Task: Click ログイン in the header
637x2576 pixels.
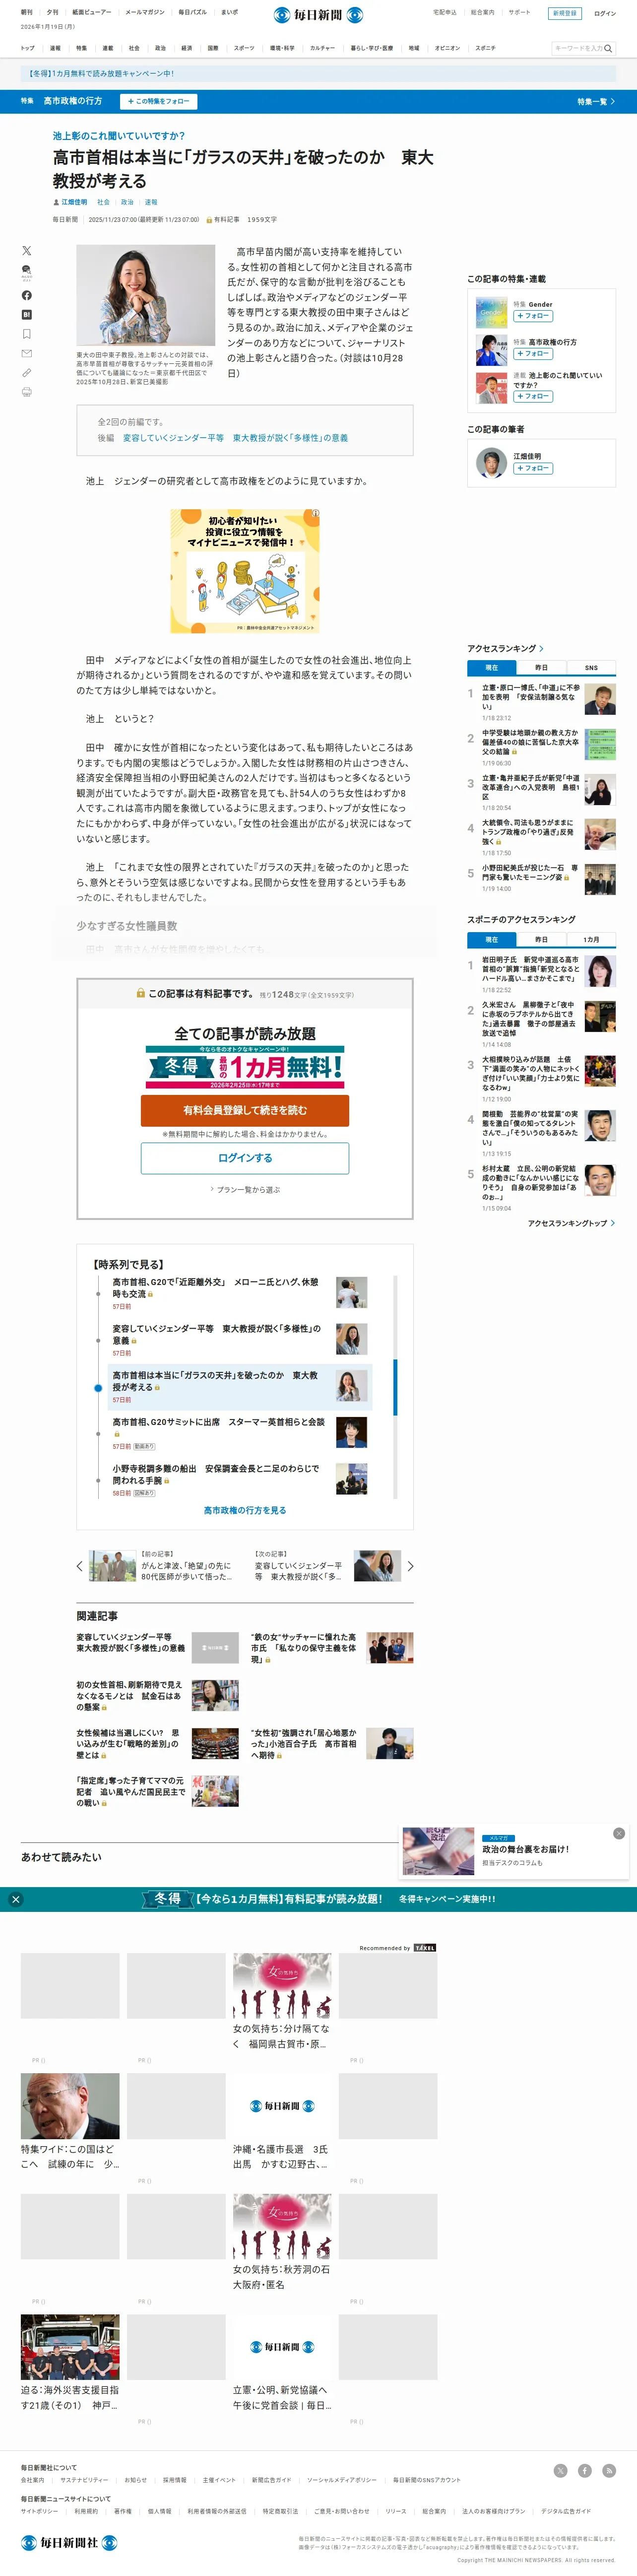Action: 605,13
